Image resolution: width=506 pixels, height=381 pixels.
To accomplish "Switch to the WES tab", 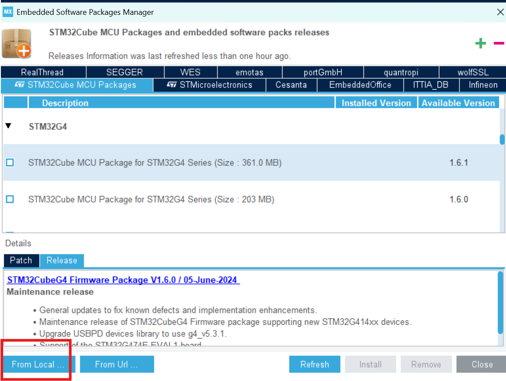I will (191, 72).
